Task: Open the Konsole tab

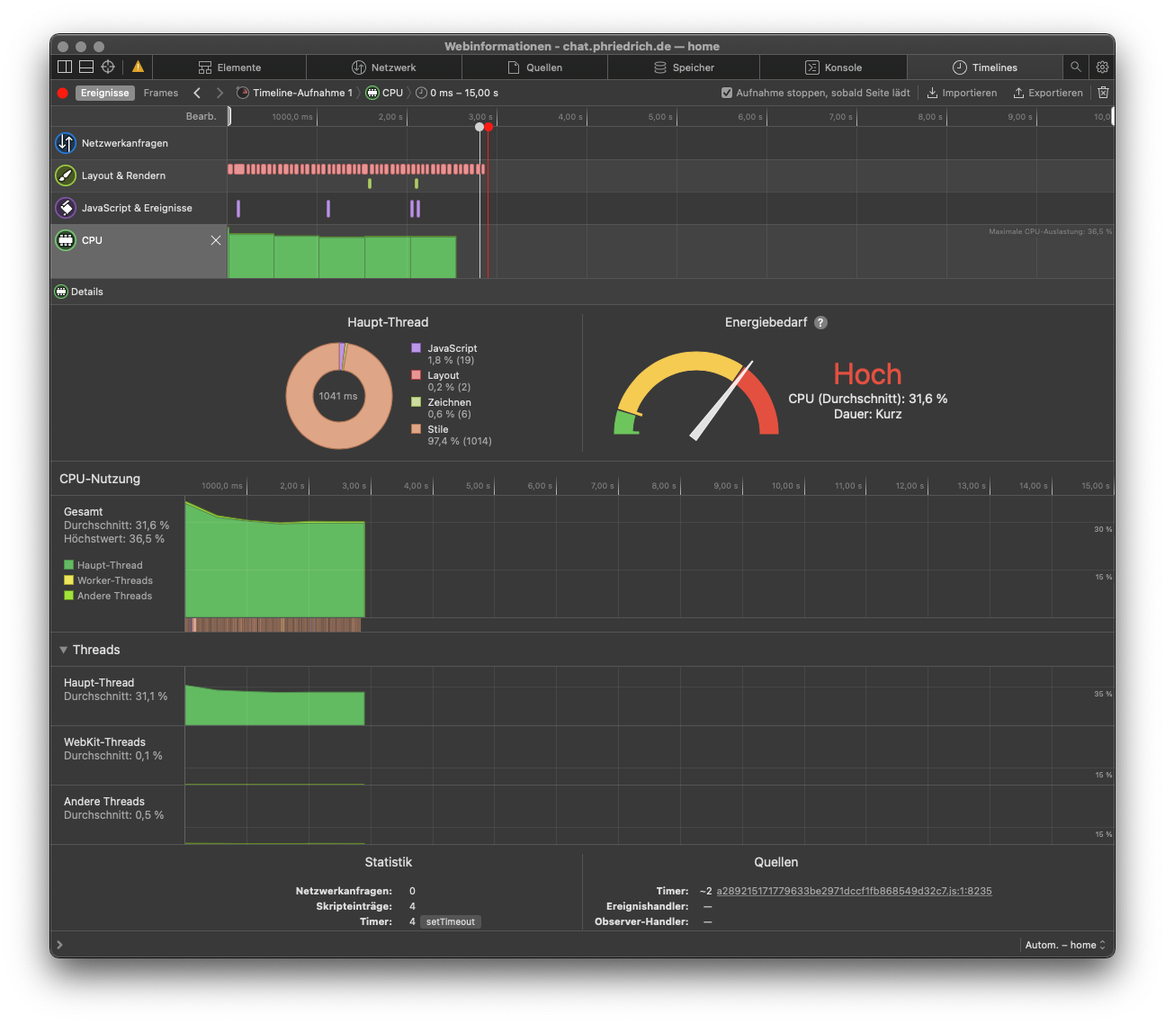Action: point(833,67)
